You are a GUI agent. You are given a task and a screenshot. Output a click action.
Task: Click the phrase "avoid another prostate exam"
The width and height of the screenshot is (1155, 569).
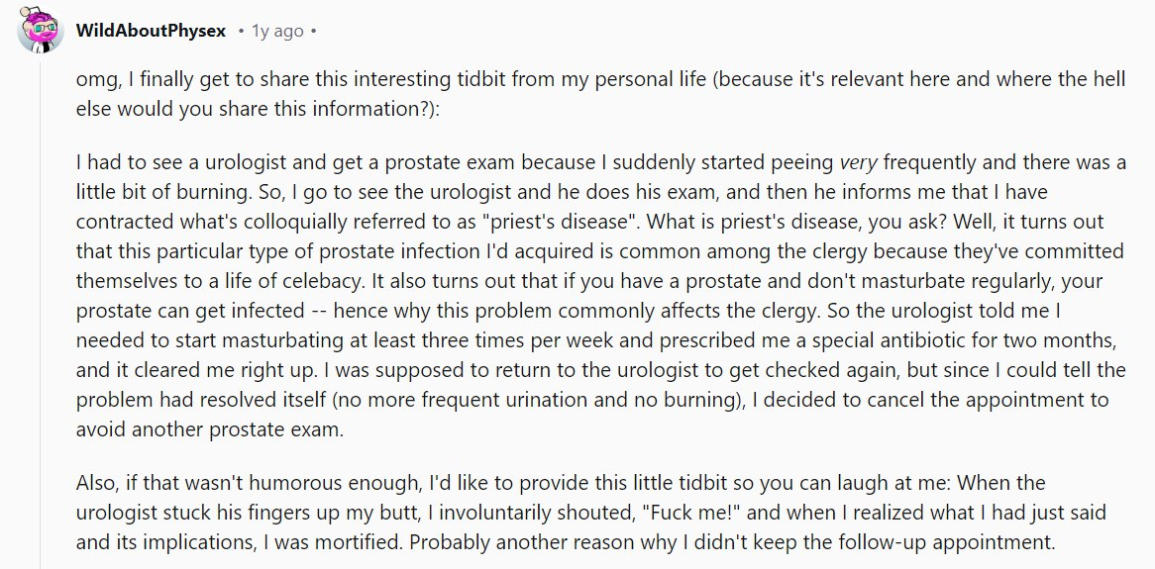coord(208,429)
